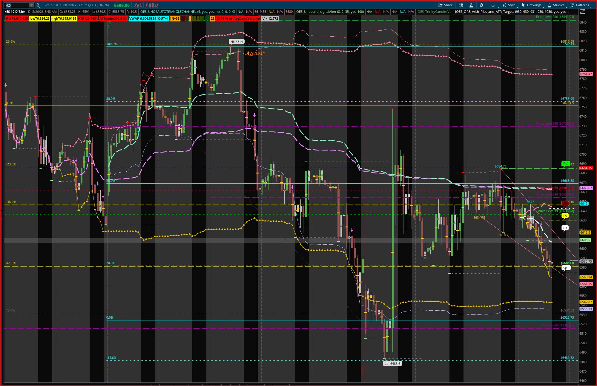
Task: Open chart settings gear icon
Action: point(481,5)
